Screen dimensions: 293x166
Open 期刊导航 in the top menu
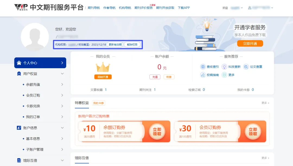click(94, 8)
